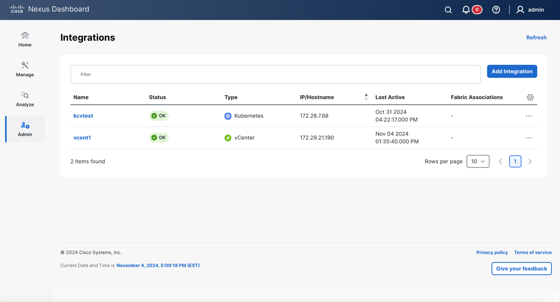Sort by the IP/Hostname column arrows
The image size is (560, 302).
(366, 97)
